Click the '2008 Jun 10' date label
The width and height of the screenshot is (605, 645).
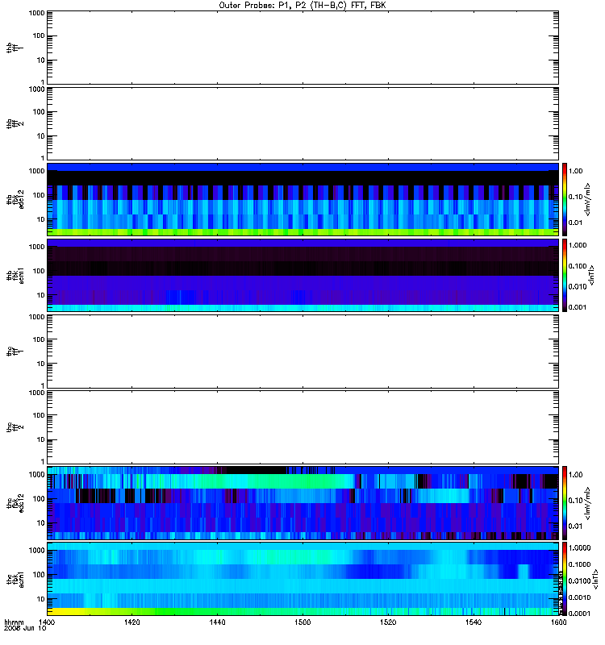[x=25, y=628]
